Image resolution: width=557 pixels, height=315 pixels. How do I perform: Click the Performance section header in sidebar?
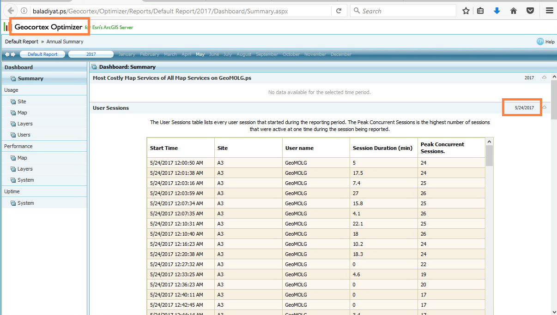pos(44,146)
